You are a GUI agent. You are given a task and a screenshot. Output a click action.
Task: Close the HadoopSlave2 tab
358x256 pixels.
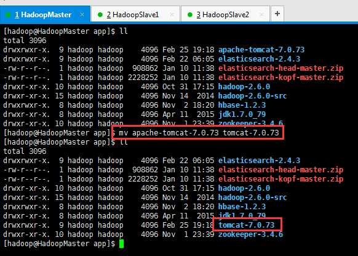[261, 15]
